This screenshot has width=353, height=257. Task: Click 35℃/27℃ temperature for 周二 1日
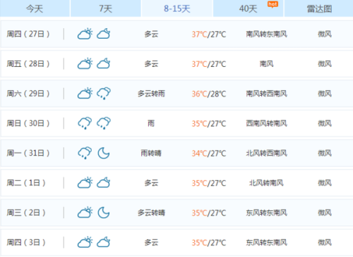point(209,183)
